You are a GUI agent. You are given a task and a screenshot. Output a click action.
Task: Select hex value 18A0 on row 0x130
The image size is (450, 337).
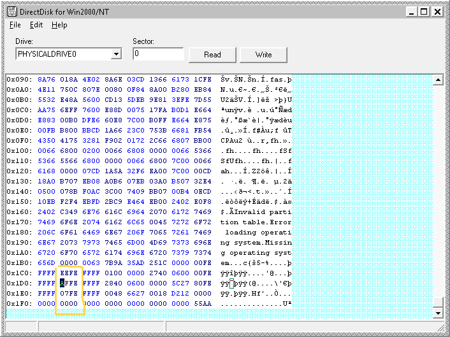47,182
